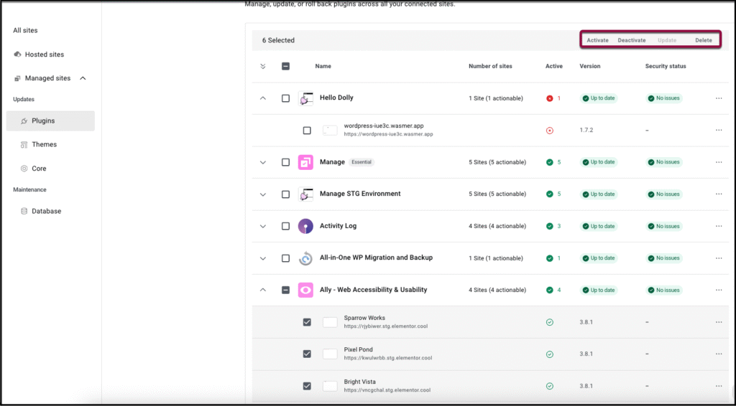Click the Delete bulk action button

coord(703,40)
